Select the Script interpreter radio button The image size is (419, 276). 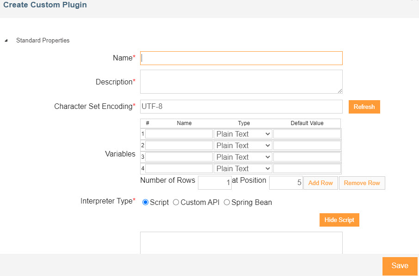146,202
